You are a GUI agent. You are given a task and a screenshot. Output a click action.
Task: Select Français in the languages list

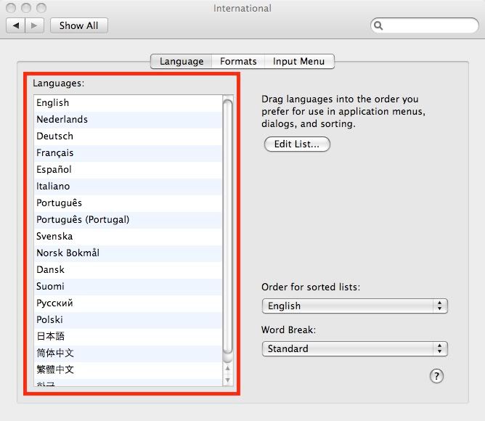(x=55, y=152)
